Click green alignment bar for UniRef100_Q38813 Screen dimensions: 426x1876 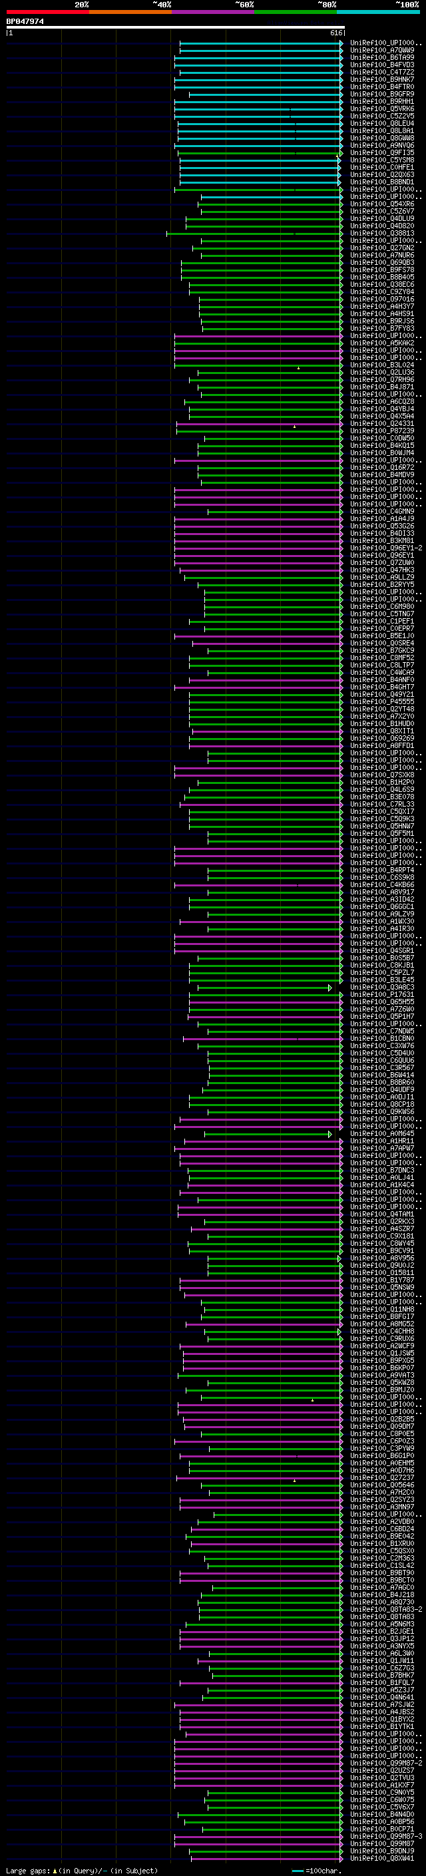click(255, 234)
